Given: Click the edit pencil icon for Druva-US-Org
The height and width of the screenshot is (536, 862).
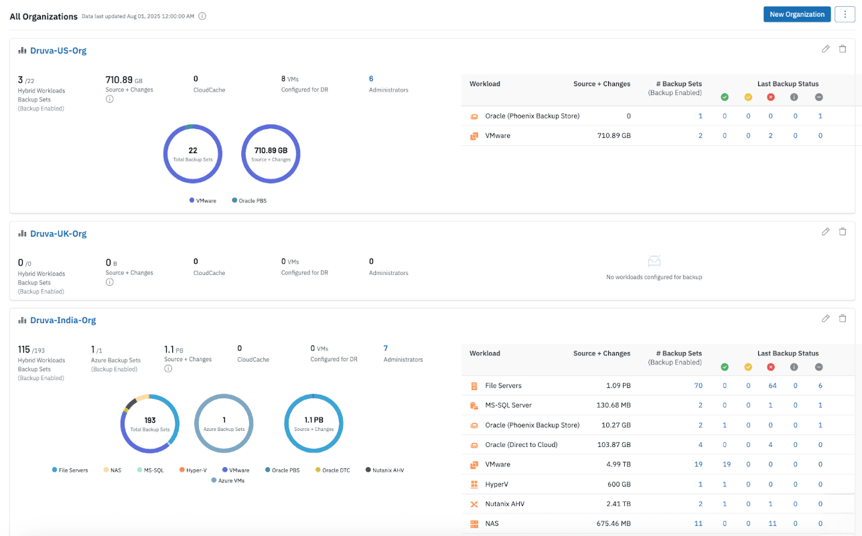Looking at the screenshot, I should [x=825, y=49].
